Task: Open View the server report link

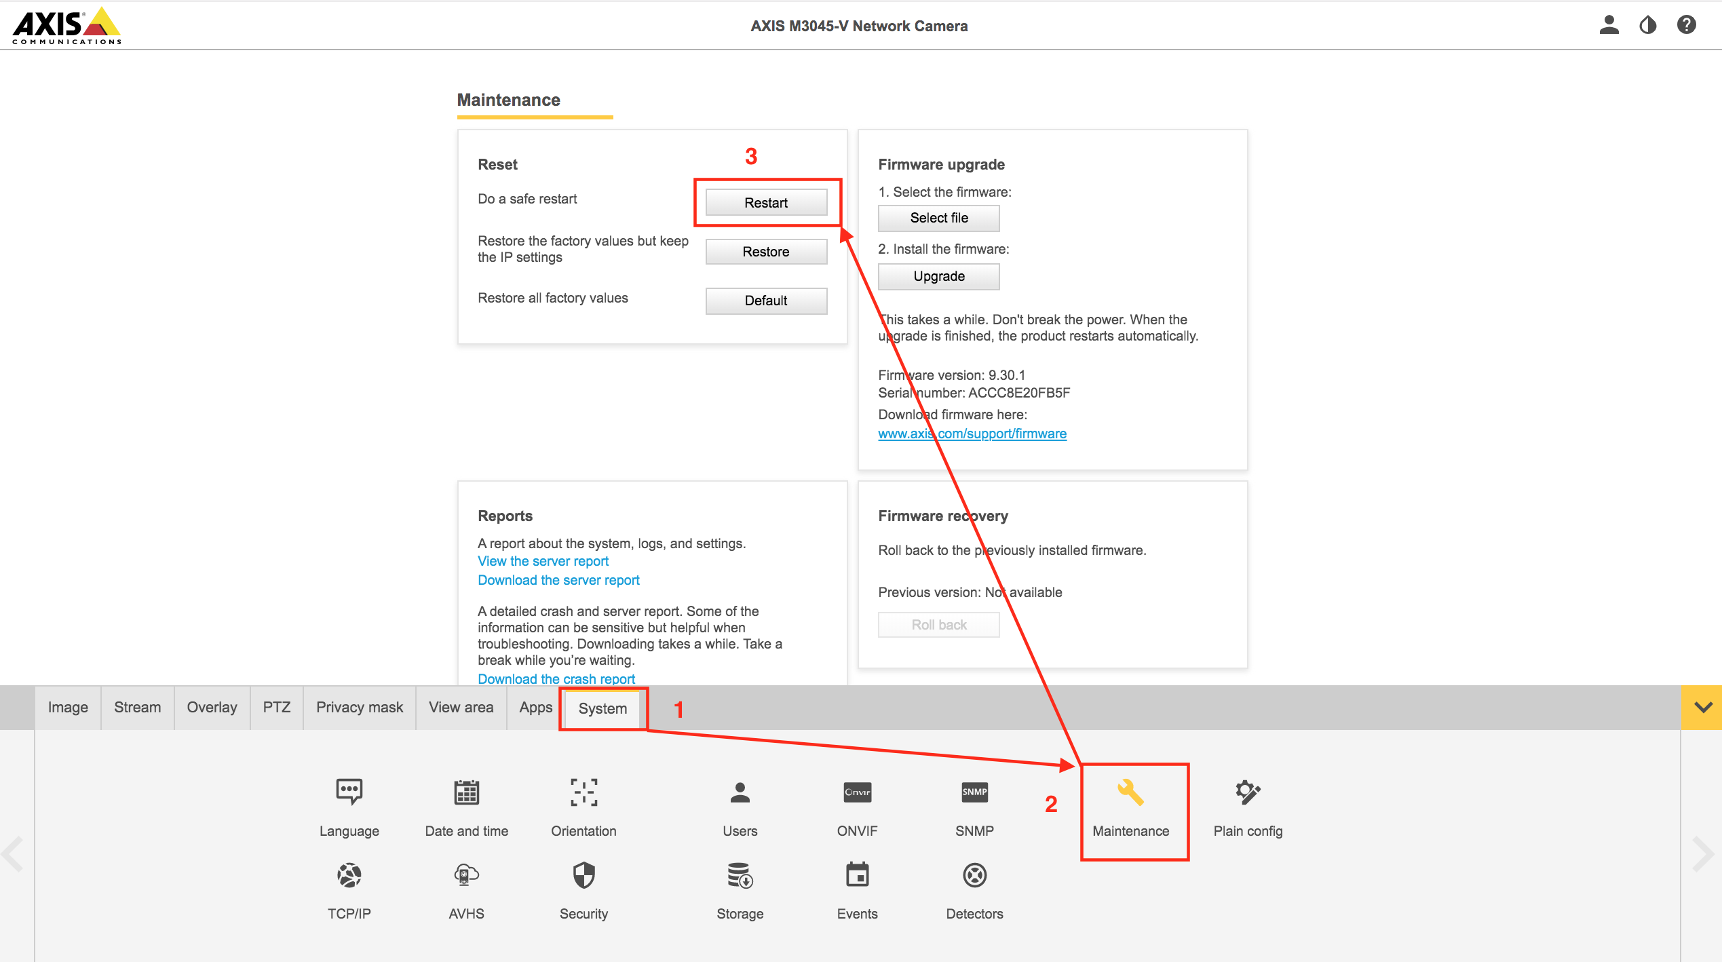Action: [543, 561]
